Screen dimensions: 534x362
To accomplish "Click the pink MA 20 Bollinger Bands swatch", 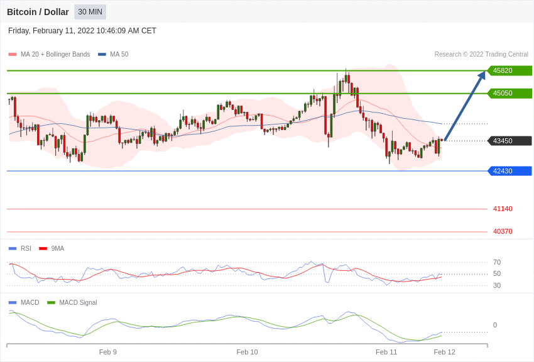I will [x=13, y=55].
